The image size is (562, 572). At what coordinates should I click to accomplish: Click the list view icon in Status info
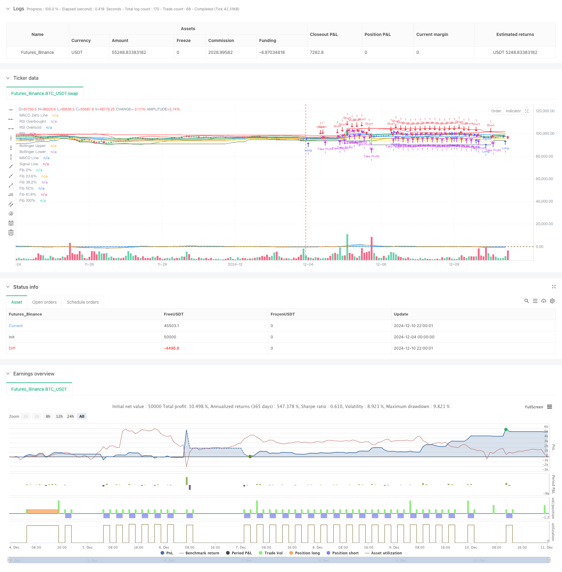535,301
